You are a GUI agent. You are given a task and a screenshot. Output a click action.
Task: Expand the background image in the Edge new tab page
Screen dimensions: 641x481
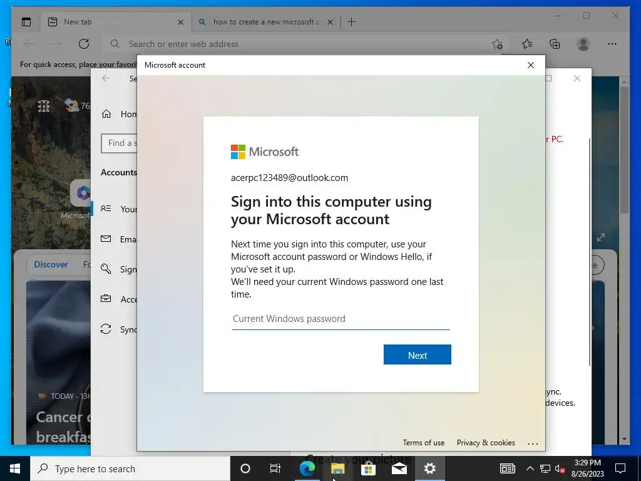coord(600,237)
